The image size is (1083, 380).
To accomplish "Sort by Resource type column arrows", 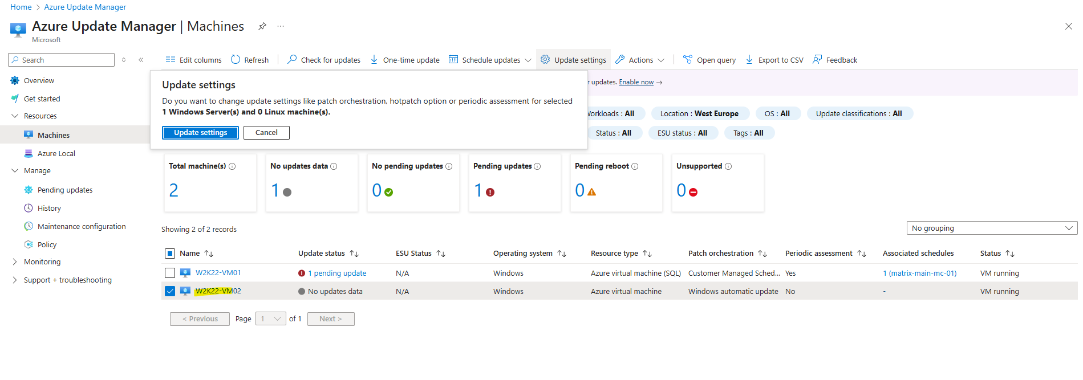I will tap(647, 254).
